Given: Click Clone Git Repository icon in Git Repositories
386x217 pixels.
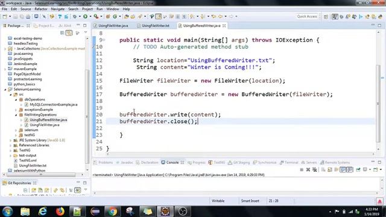Looking at the screenshot, I should point(40,190).
